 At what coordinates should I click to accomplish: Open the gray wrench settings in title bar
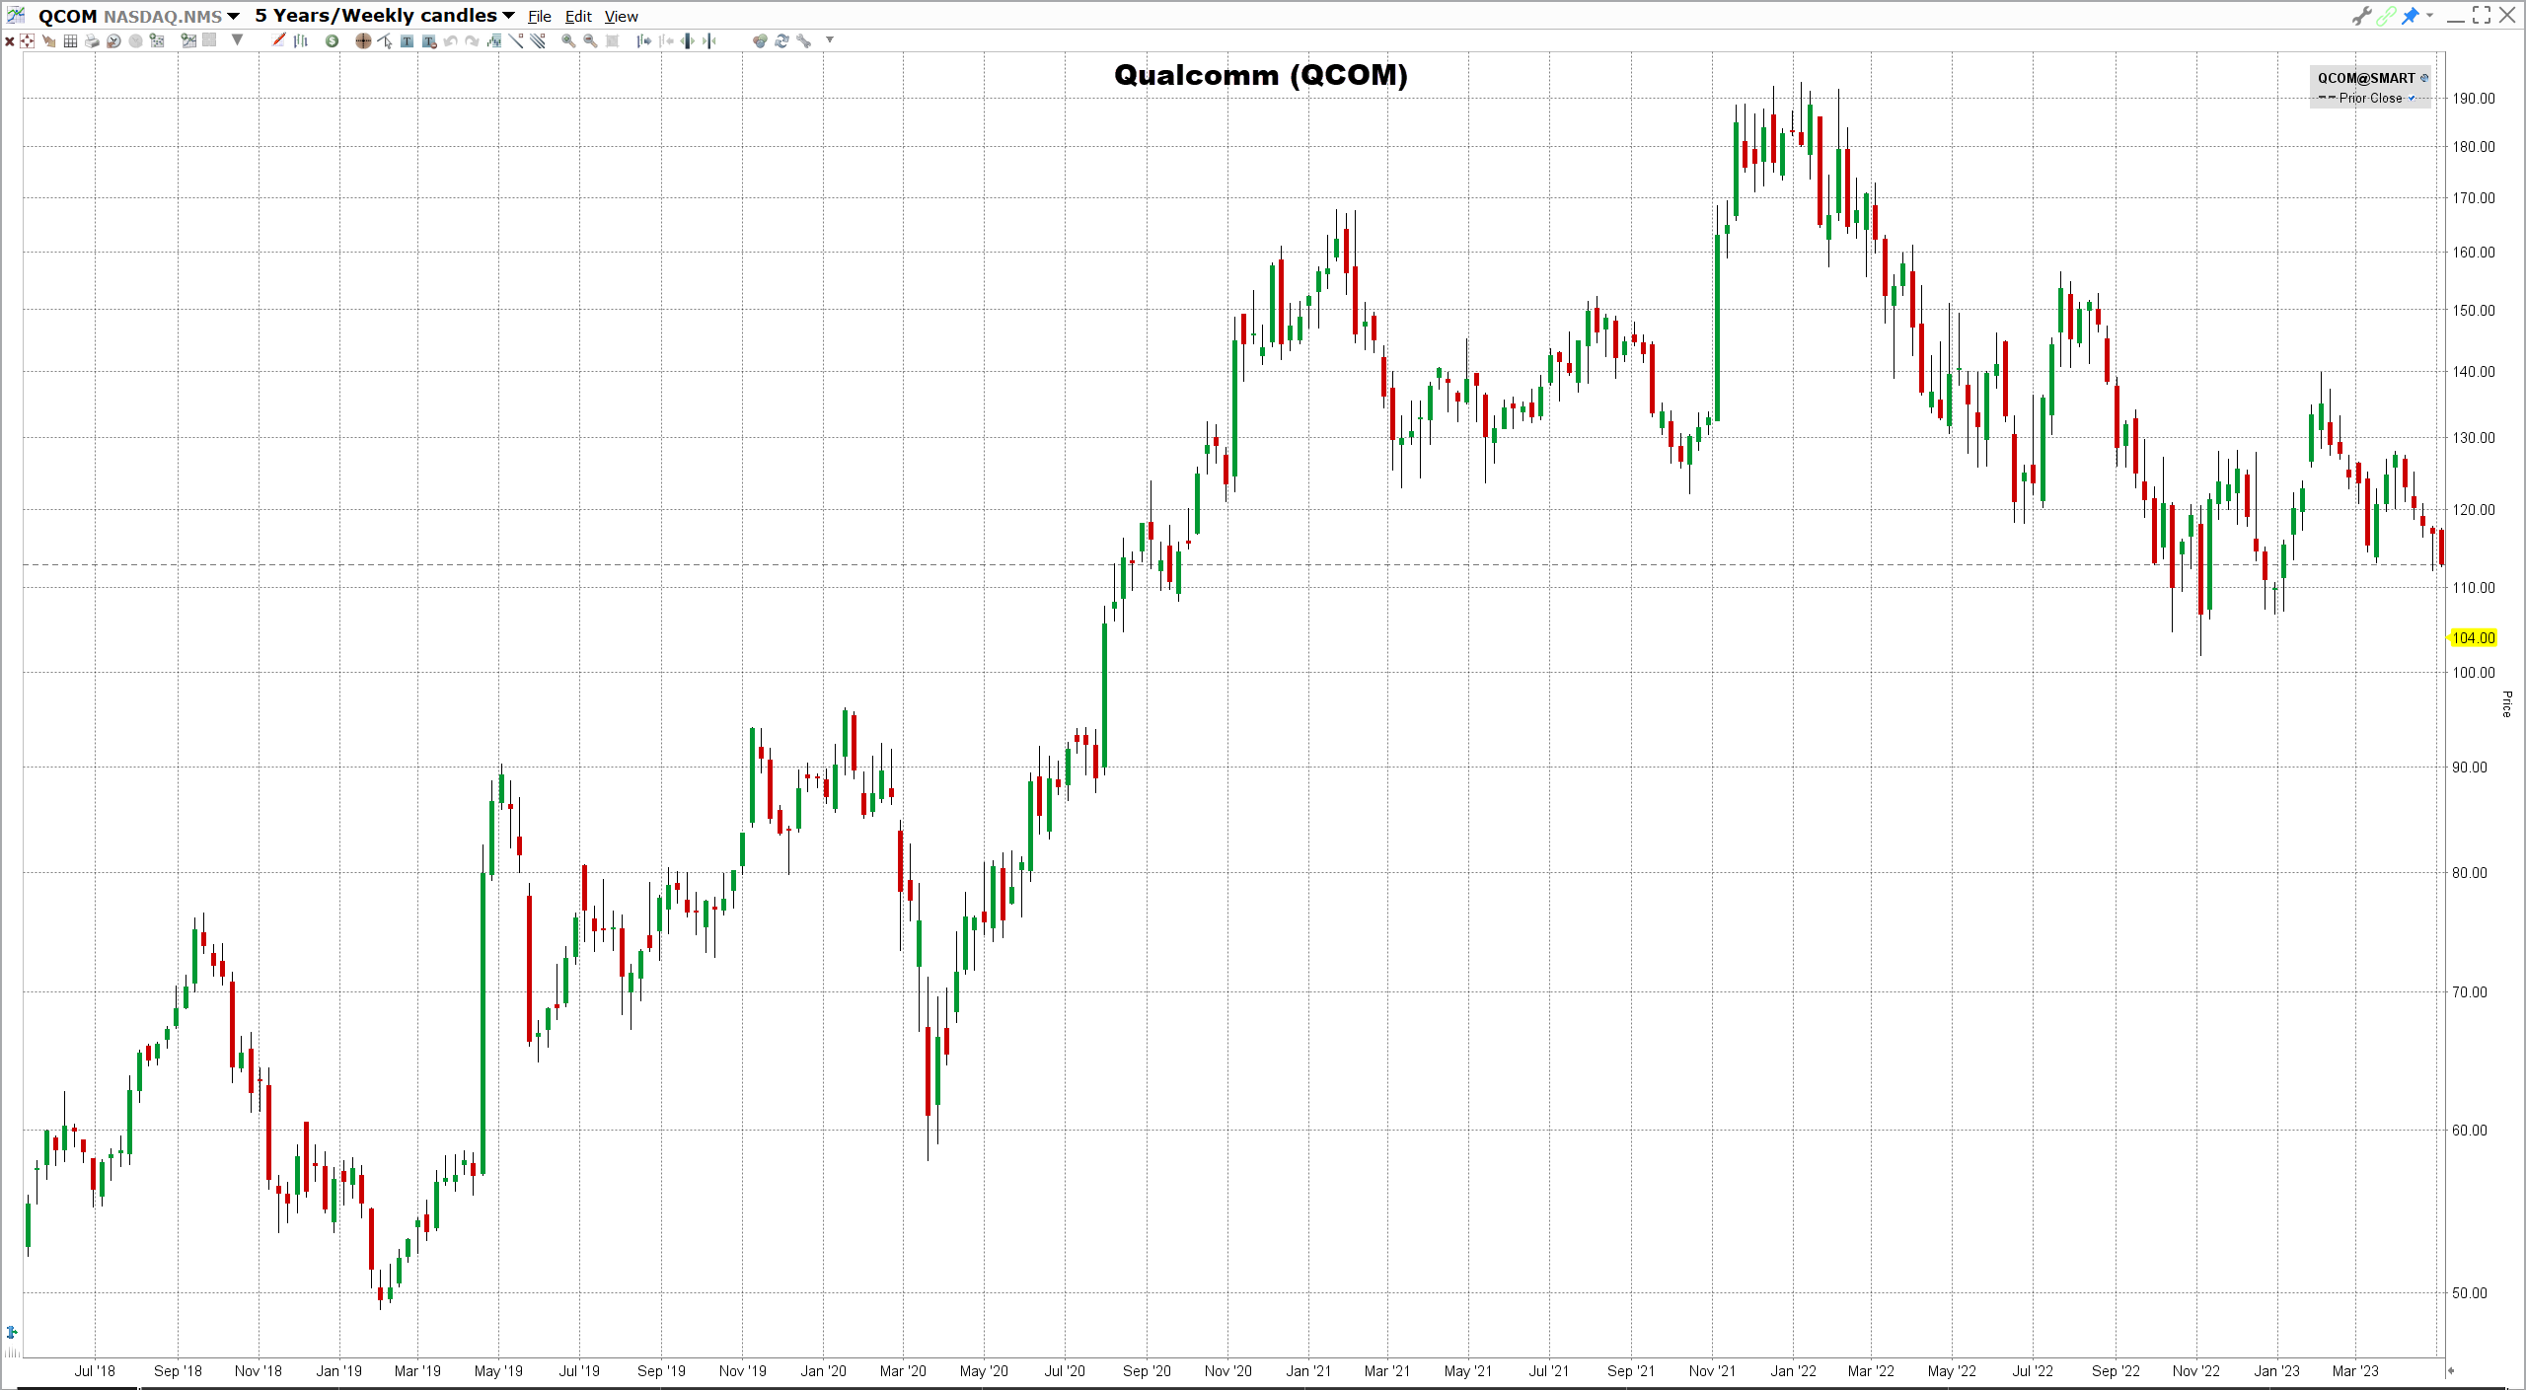(2361, 16)
